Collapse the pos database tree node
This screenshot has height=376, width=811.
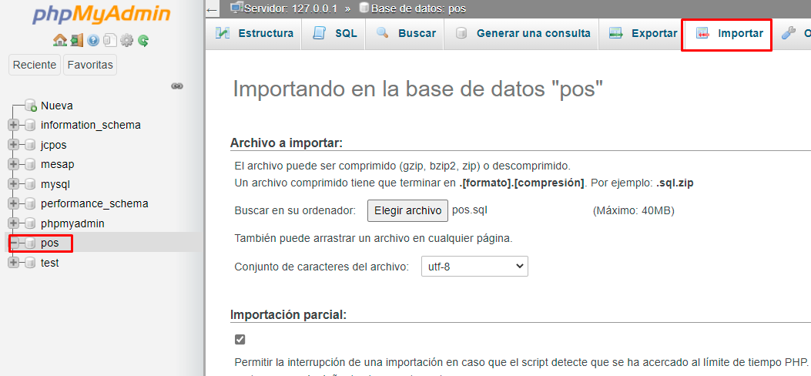13,243
